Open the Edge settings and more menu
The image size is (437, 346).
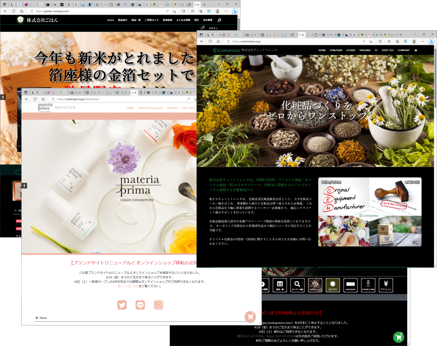(423, 41)
